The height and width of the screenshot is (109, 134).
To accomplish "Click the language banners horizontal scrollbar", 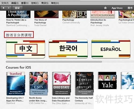I will coord(54,62).
